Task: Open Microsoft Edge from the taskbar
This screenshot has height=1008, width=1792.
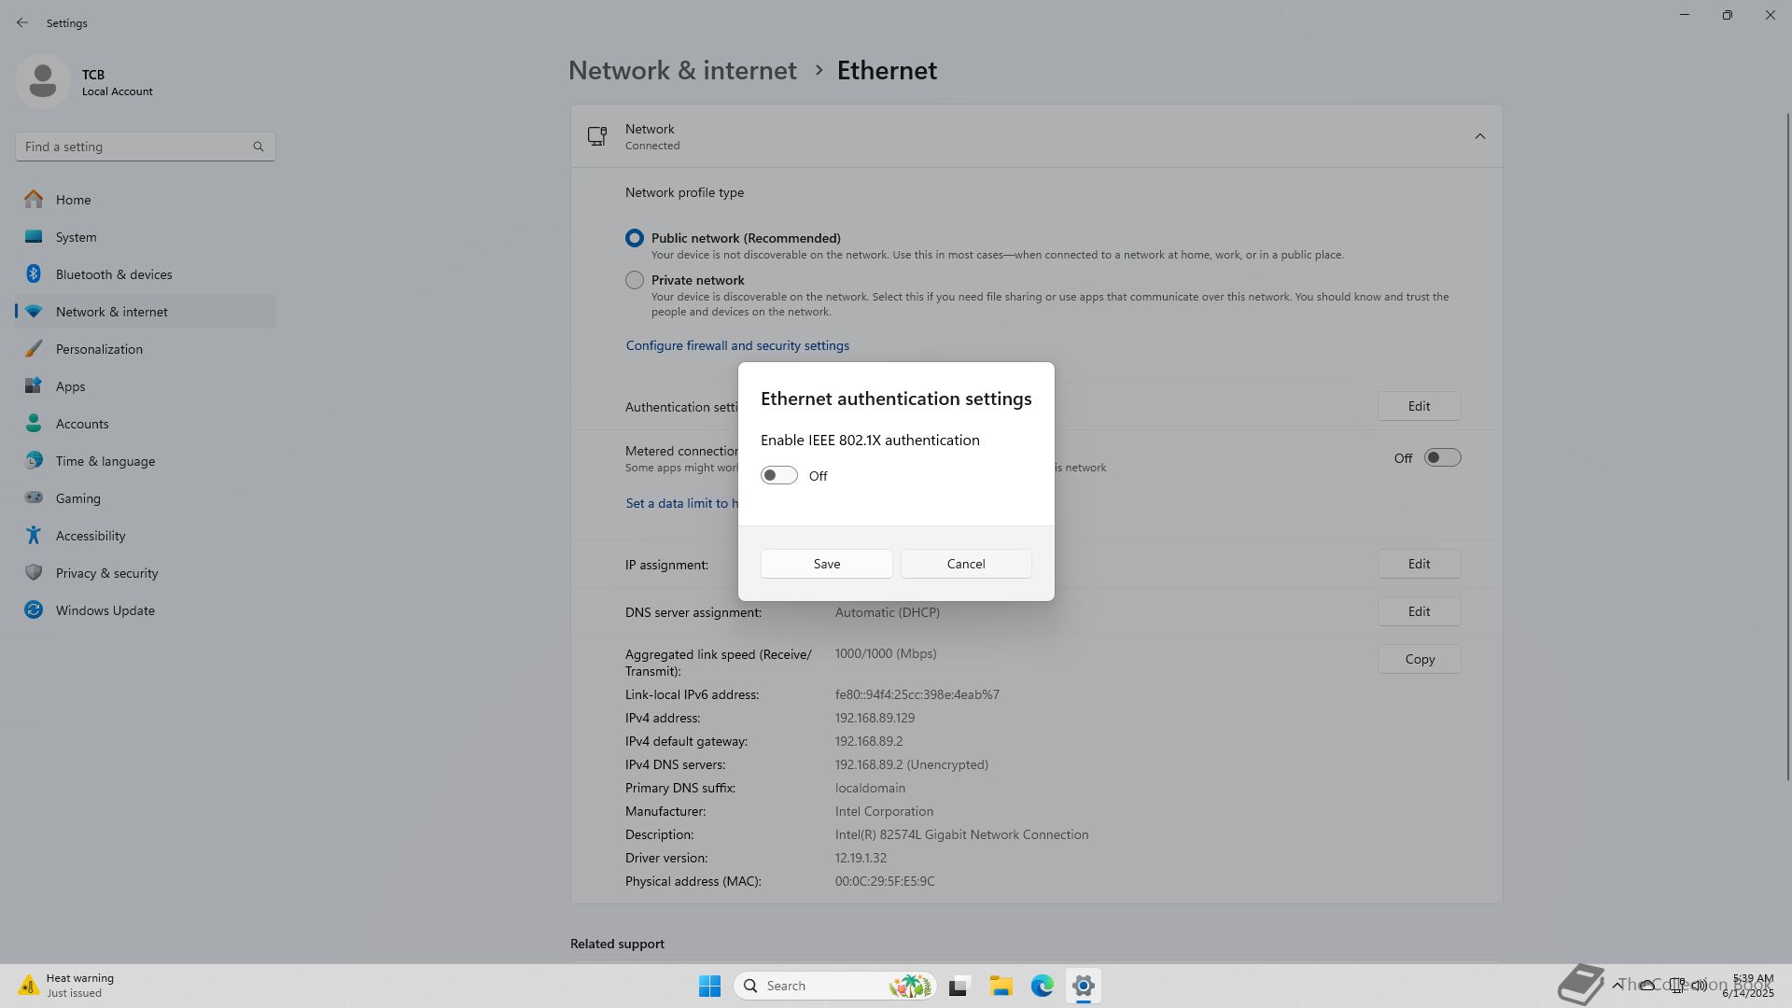Action: 1042,986
